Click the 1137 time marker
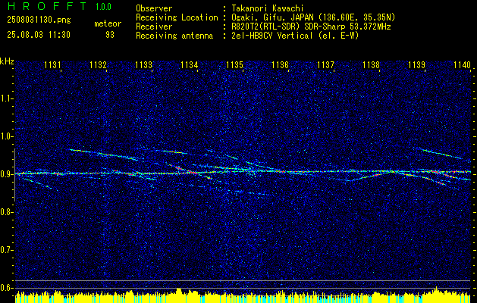The height and width of the screenshot is (303, 477). [x=326, y=64]
